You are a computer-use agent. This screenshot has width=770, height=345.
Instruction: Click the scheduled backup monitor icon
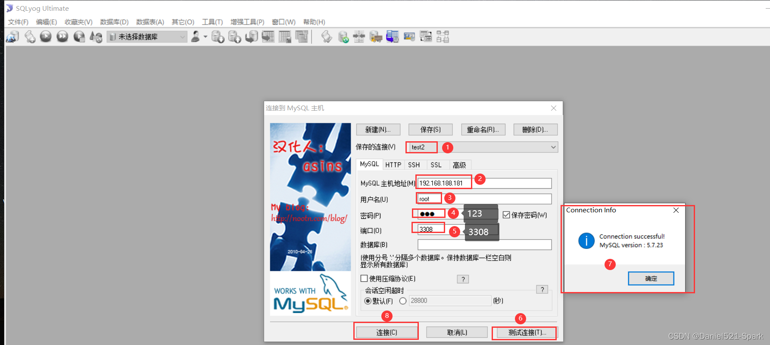[x=393, y=37]
